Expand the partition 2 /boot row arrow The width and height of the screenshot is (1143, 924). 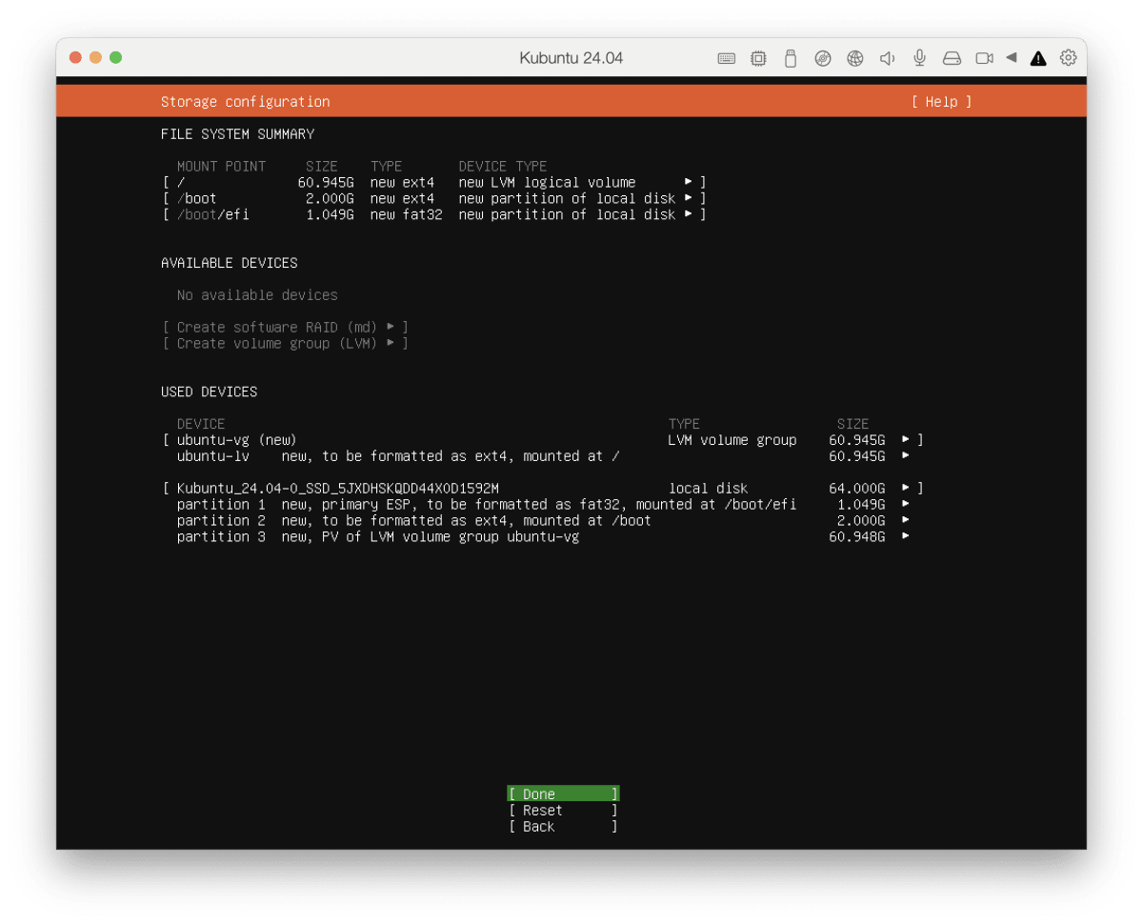point(906,520)
